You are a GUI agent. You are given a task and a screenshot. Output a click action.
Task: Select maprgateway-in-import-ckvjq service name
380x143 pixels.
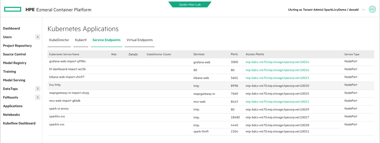69,93
